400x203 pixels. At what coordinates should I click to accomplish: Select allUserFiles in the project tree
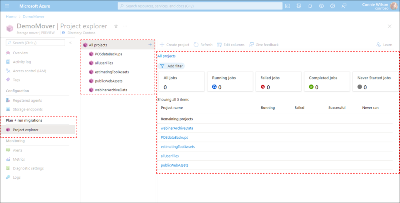(x=104, y=63)
